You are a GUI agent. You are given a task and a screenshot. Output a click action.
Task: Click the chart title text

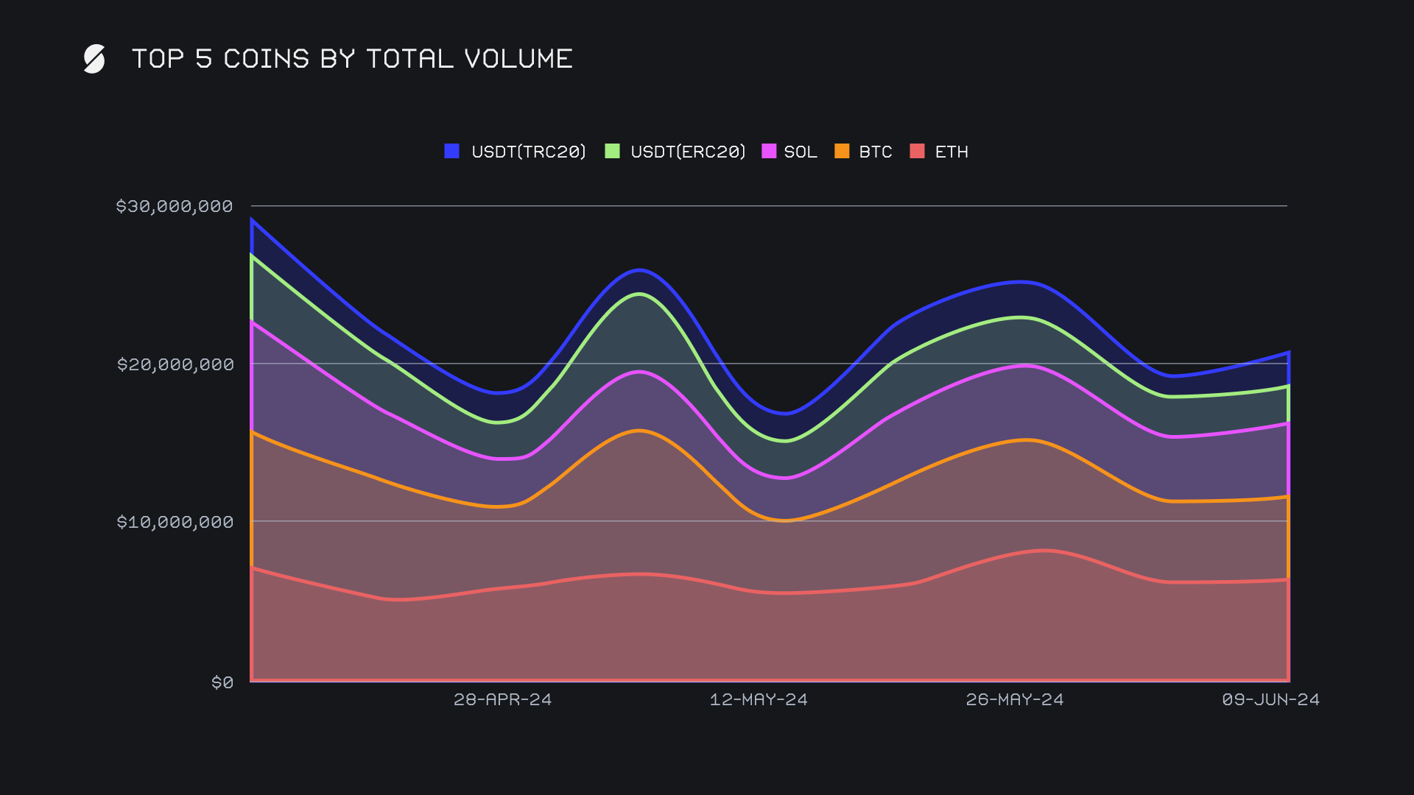coord(352,59)
